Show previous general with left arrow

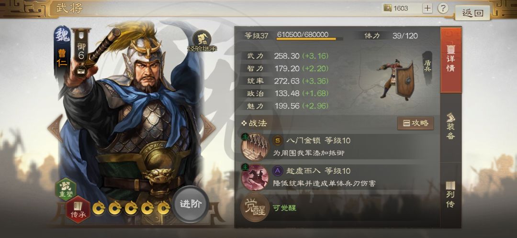click(x=55, y=128)
